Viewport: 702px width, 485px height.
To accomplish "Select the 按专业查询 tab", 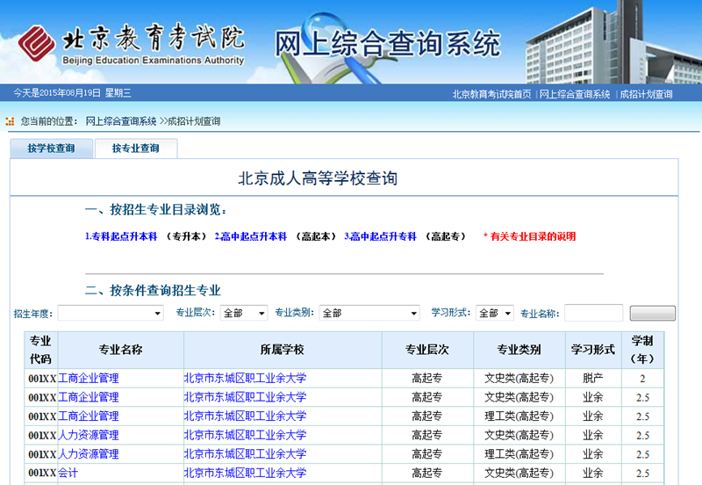I will (135, 148).
